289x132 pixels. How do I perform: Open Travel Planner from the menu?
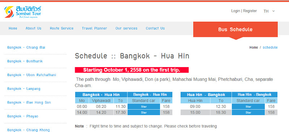(94, 28)
